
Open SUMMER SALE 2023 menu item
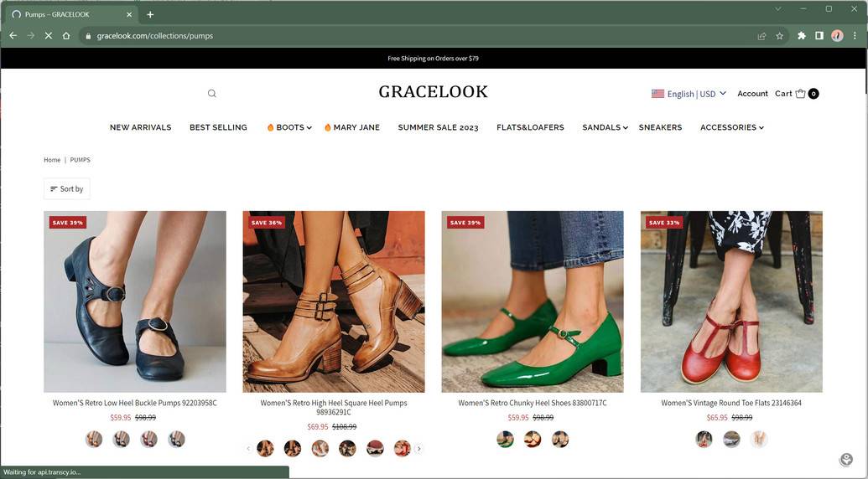(438, 127)
